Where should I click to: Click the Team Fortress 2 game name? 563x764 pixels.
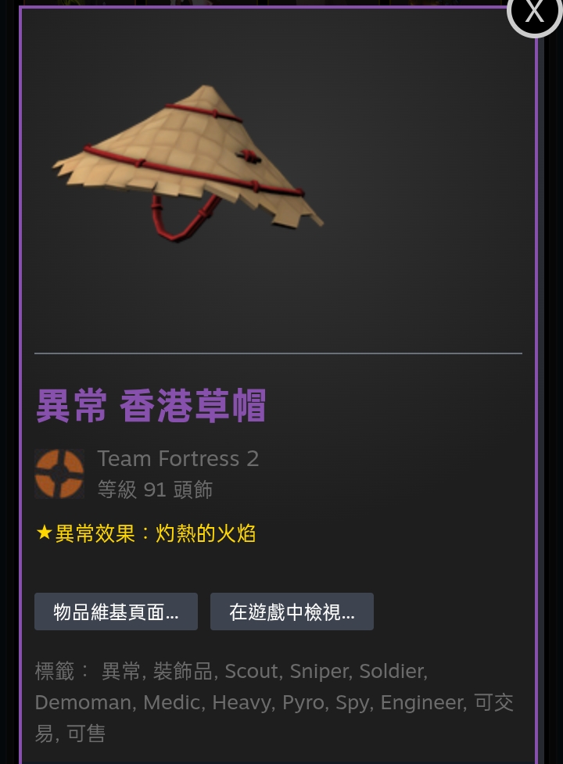coord(178,458)
